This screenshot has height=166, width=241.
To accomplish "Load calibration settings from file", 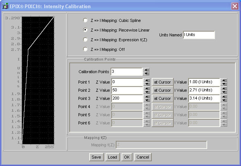I will [112, 157].
